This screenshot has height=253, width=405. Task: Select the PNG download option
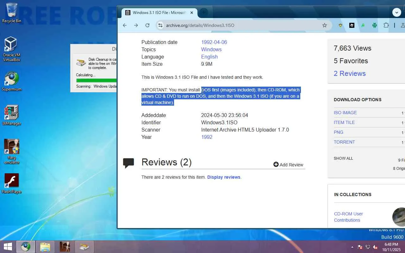coord(339,132)
